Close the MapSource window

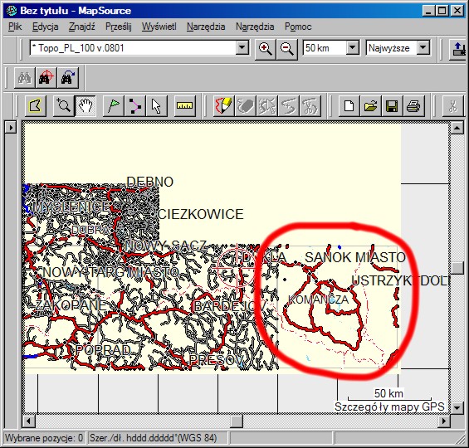(x=457, y=11)
